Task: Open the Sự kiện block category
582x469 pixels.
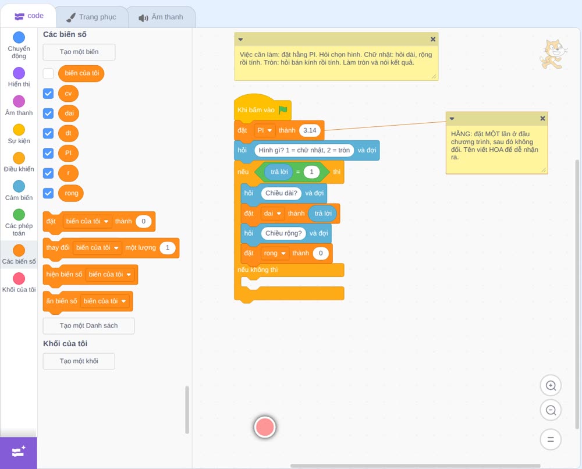Action: click(19, 134)
